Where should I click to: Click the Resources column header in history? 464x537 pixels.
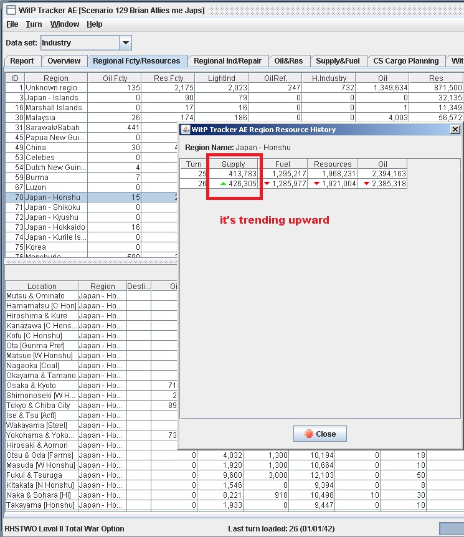(333, 164)
